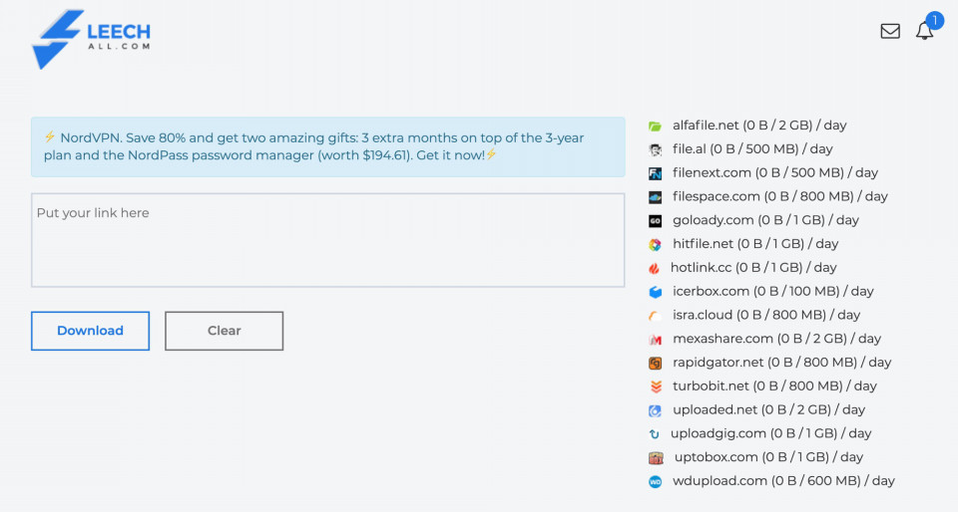Click the 'uploadgig.com (0 B / 1 GB) / day' text
The height and width of the screenshot is (512, 958).
point(771,434)
